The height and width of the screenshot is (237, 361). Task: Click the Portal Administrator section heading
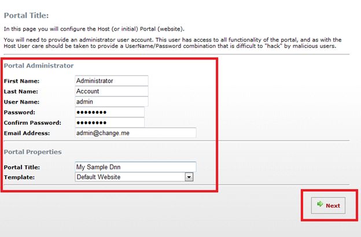click(39, 66)
